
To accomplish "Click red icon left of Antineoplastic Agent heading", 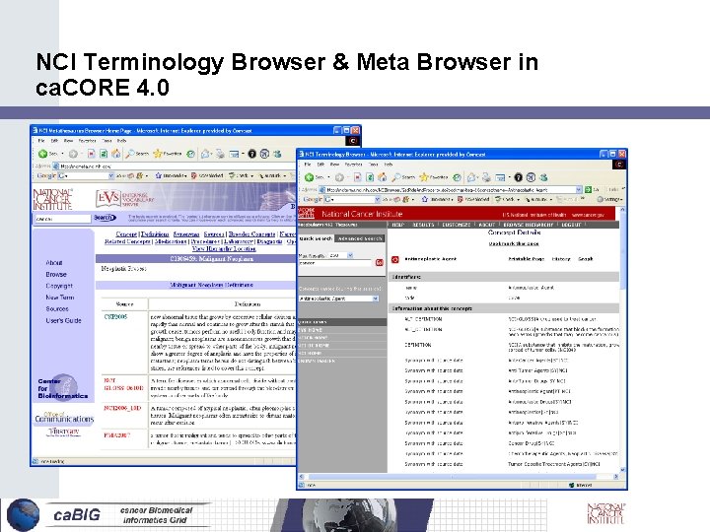I will coord(394,259).
